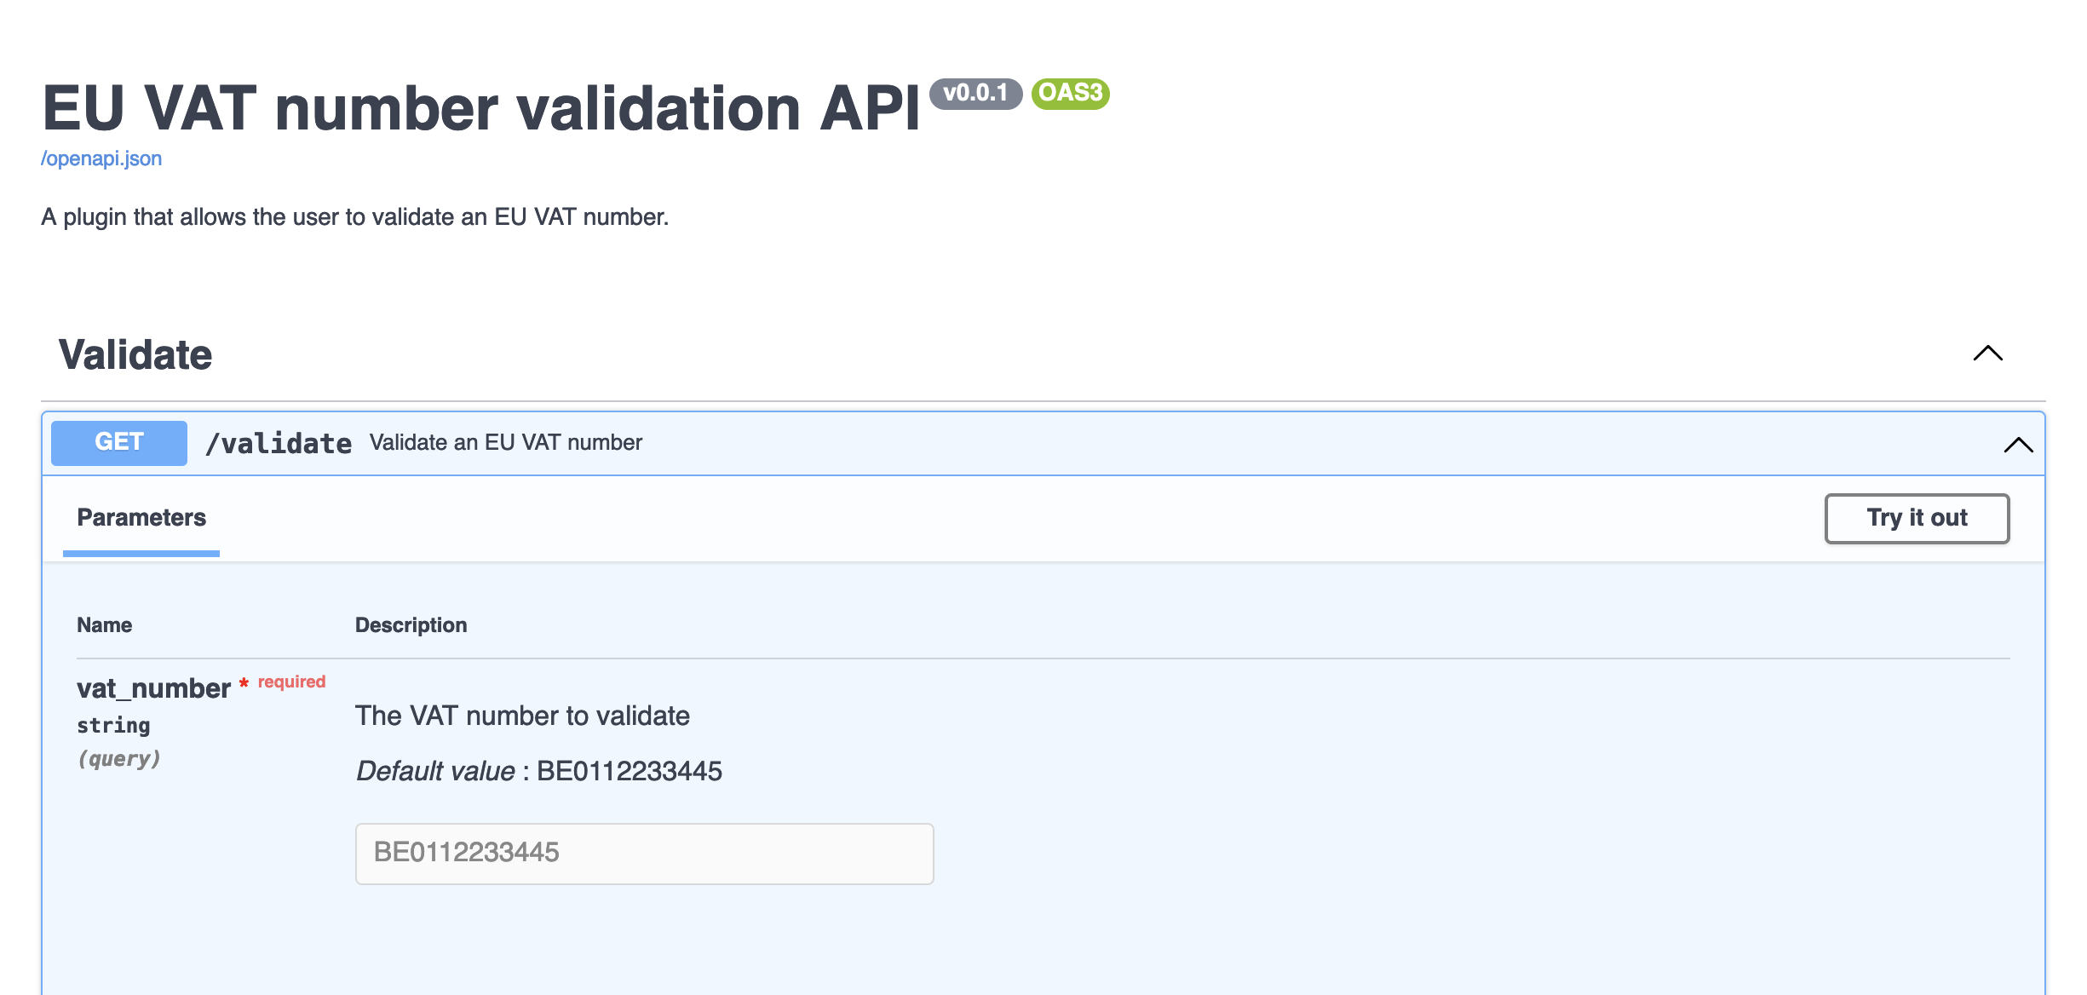
Task: Click inside the vat_number value field
Action: point(644,852)
